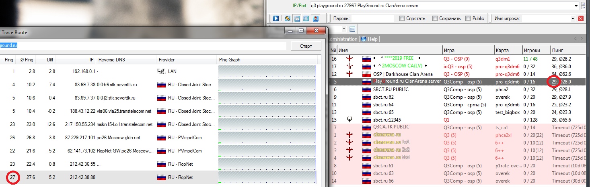The width and height of the screenshot is (590, 187).
Task: Select the sbct.ru 65 server name
Action: (x=383, y=112)
